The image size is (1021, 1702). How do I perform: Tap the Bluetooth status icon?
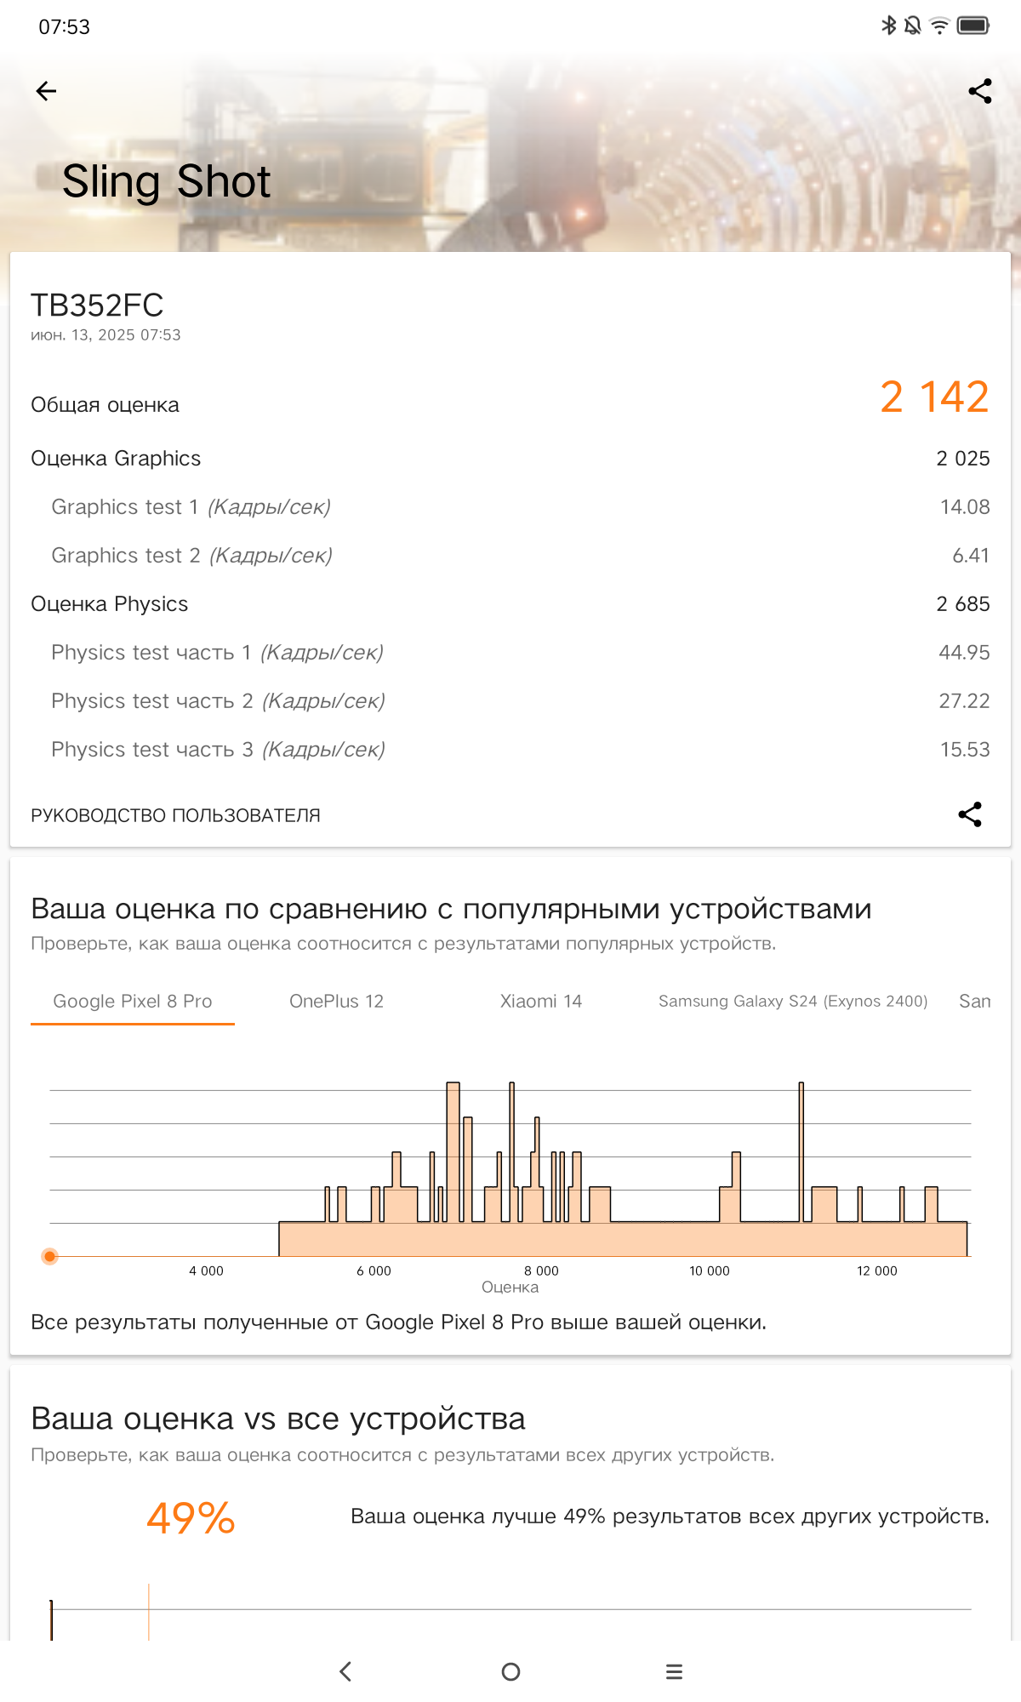[888, 26]
